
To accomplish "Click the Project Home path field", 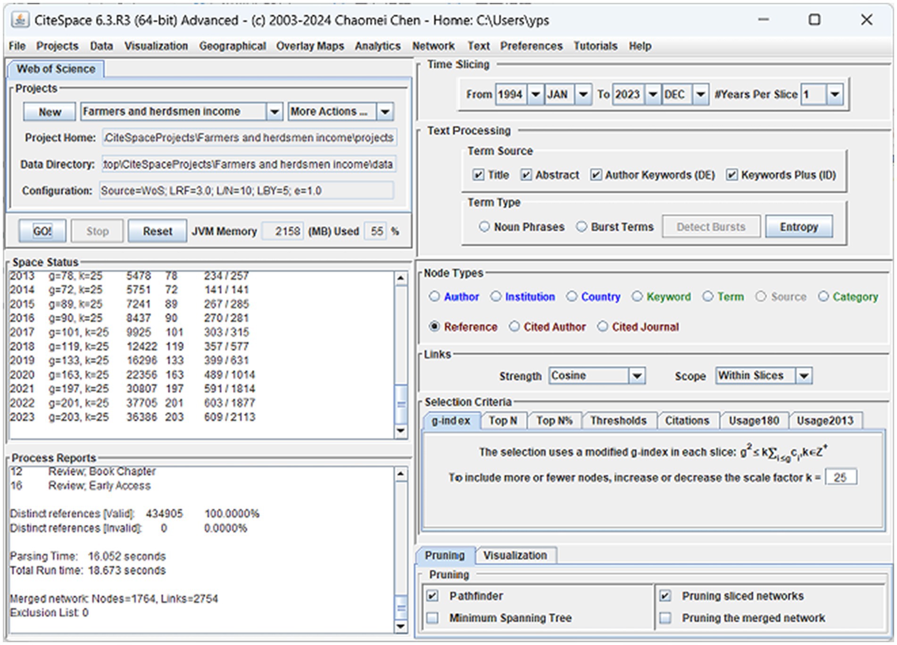I will [249, 138].
